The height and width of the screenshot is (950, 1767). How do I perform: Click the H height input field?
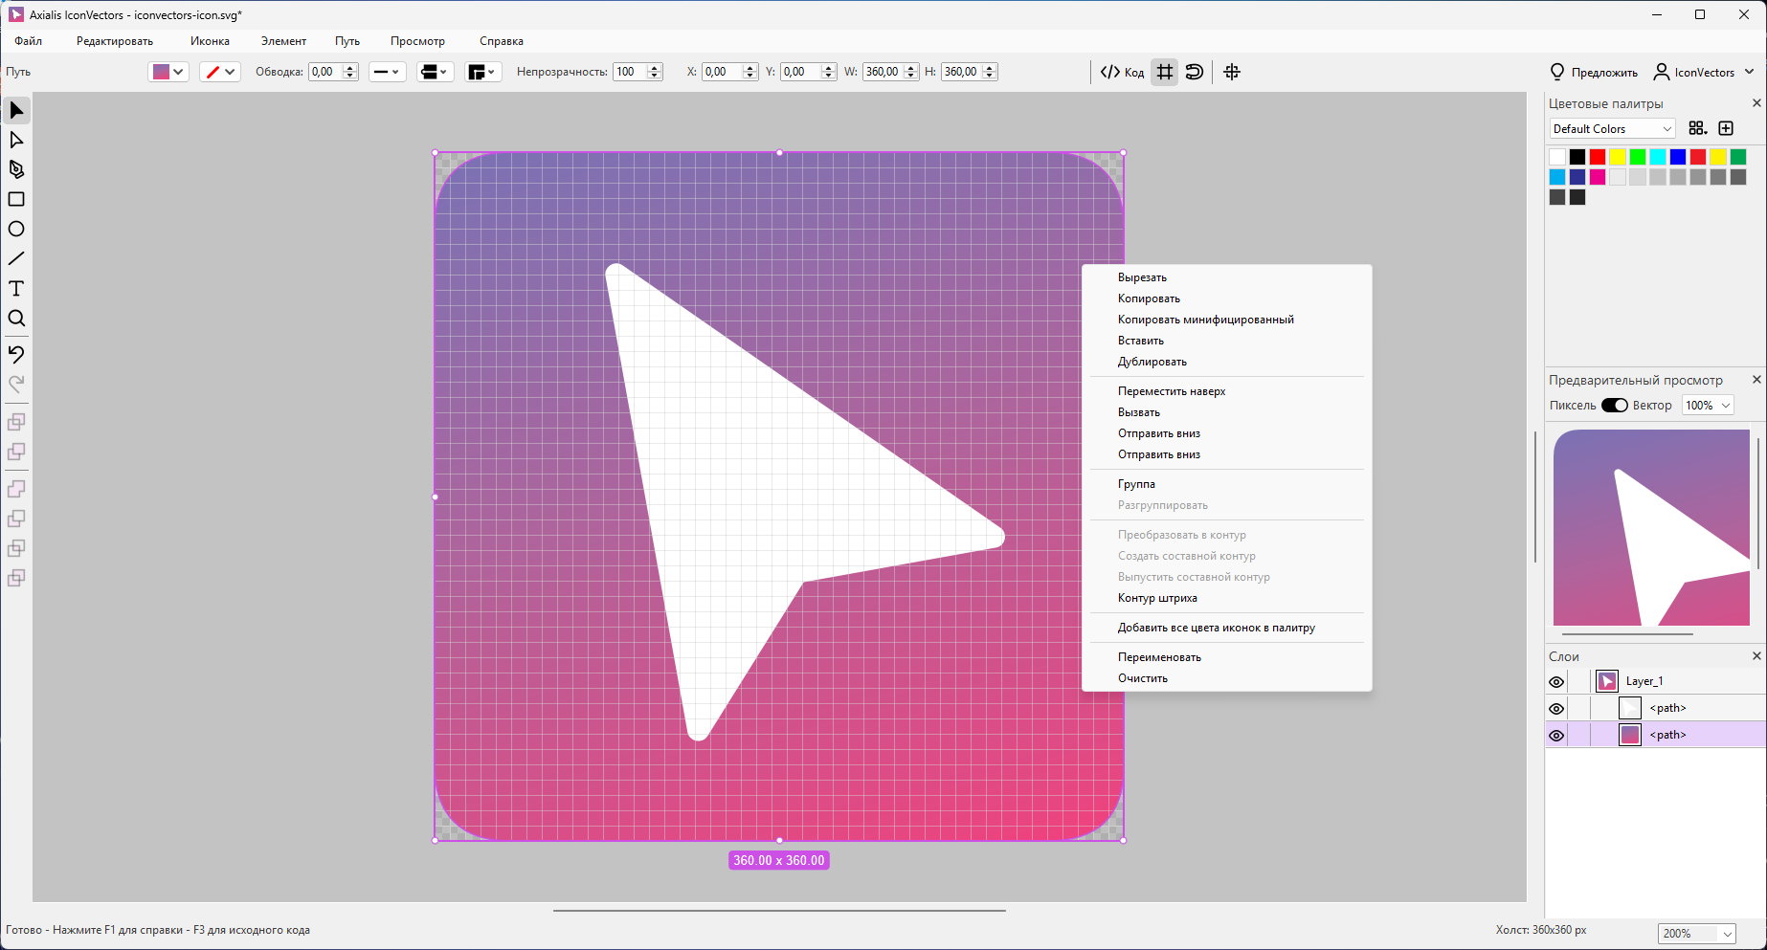961,72
